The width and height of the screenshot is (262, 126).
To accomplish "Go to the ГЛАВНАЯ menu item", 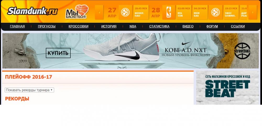I will (x=17, y=26).
